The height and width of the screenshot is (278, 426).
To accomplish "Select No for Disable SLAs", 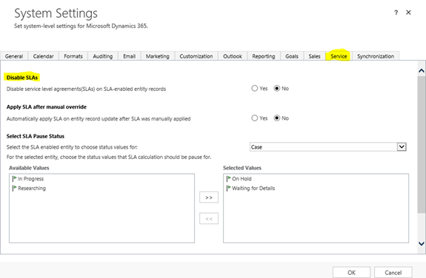I will [x=277, y=89].
